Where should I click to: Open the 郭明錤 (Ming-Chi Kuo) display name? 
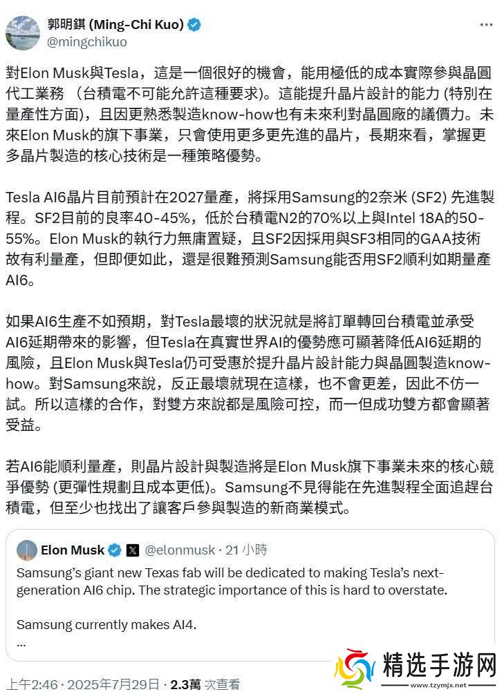[x=115, y=25]
